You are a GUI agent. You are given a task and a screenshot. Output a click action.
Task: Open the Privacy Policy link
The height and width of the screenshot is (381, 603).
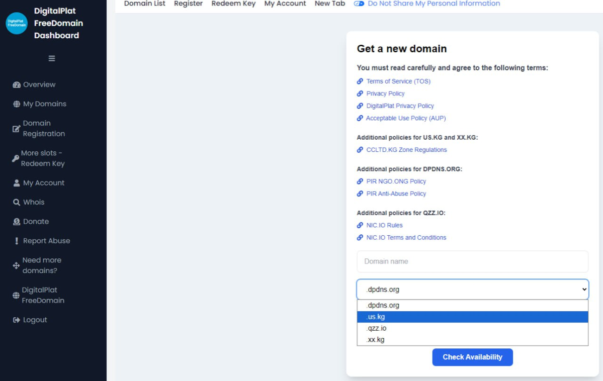(385, 93)
